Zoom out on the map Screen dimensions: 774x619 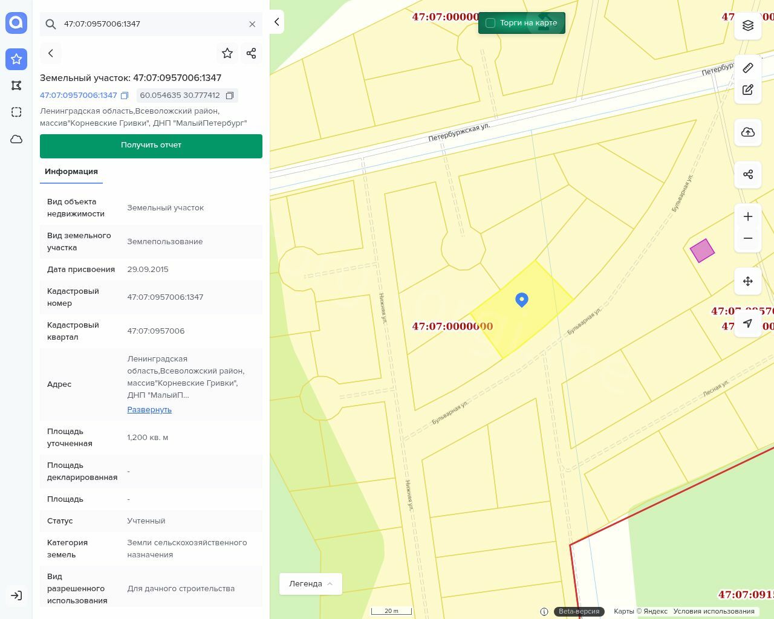coord(748,238)
